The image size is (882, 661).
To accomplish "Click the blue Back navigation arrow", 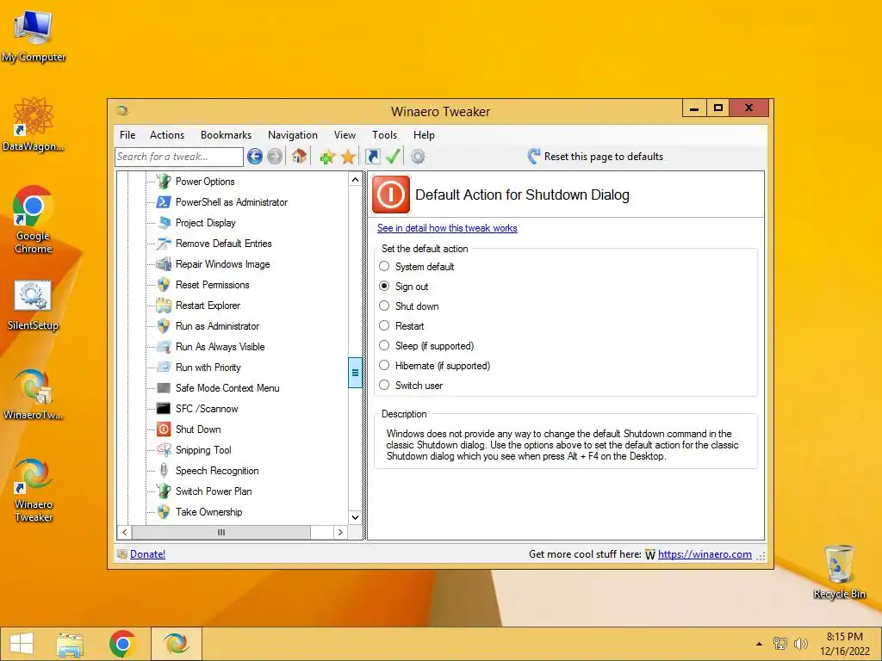I will coord(255,157).
